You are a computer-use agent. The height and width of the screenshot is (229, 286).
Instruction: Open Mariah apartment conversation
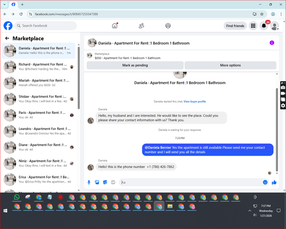(39, 82)
